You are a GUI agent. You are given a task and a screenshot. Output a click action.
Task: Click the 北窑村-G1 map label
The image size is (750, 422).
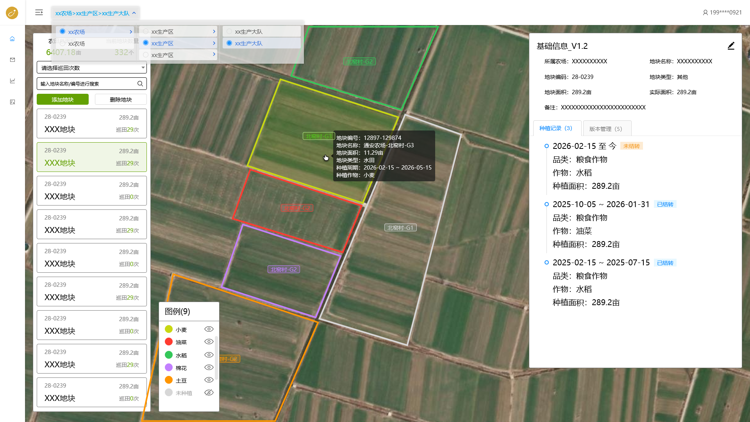[400, 227]
